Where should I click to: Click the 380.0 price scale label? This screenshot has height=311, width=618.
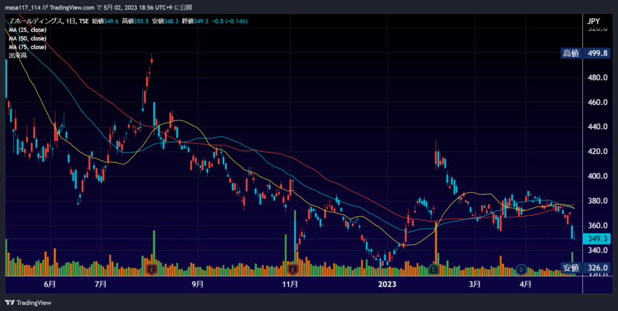(597, 201)
